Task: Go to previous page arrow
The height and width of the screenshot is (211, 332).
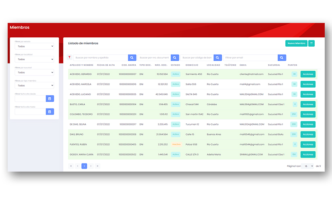Action: click(78, 166)
